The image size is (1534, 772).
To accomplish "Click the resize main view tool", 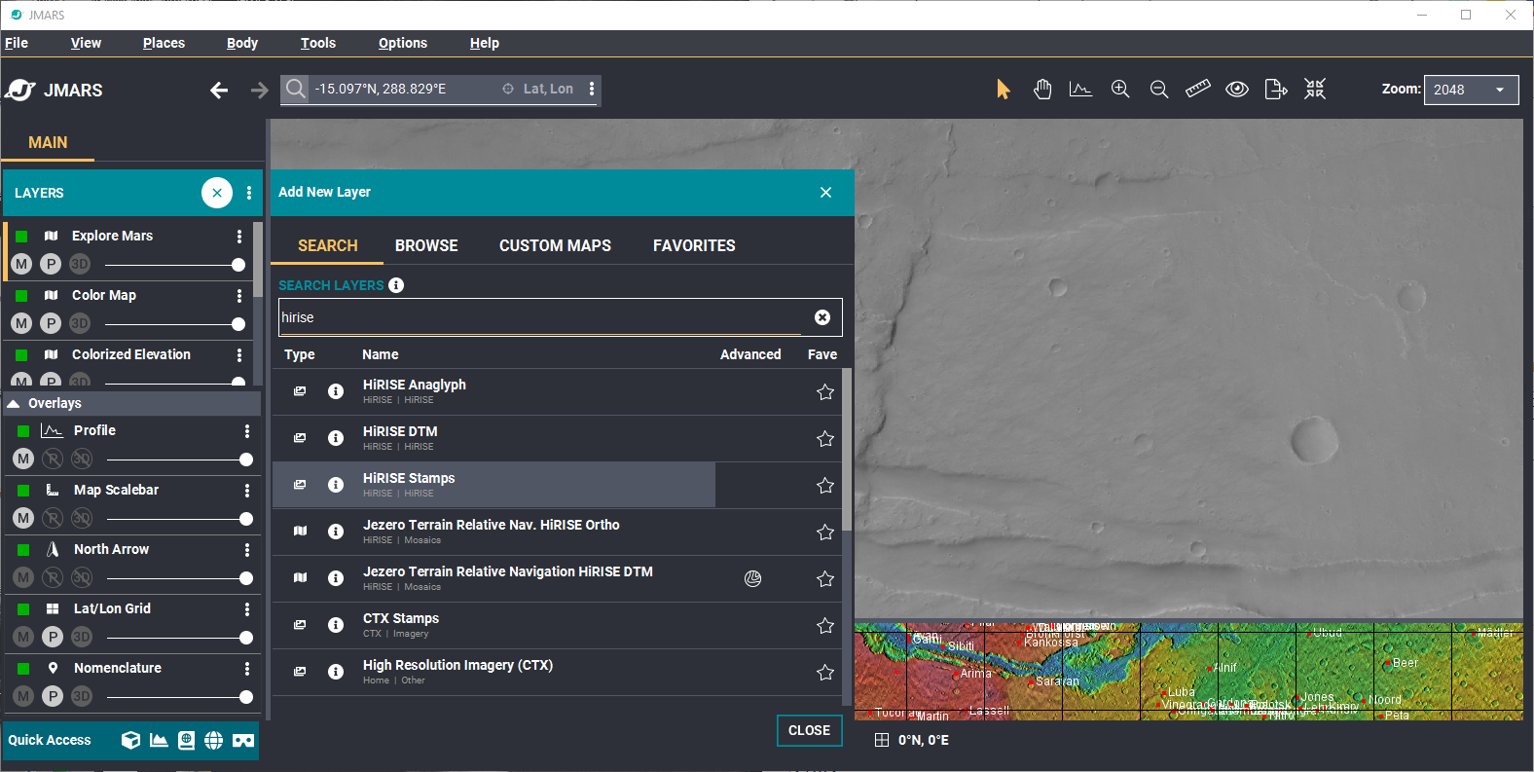I will point(1315,90).
